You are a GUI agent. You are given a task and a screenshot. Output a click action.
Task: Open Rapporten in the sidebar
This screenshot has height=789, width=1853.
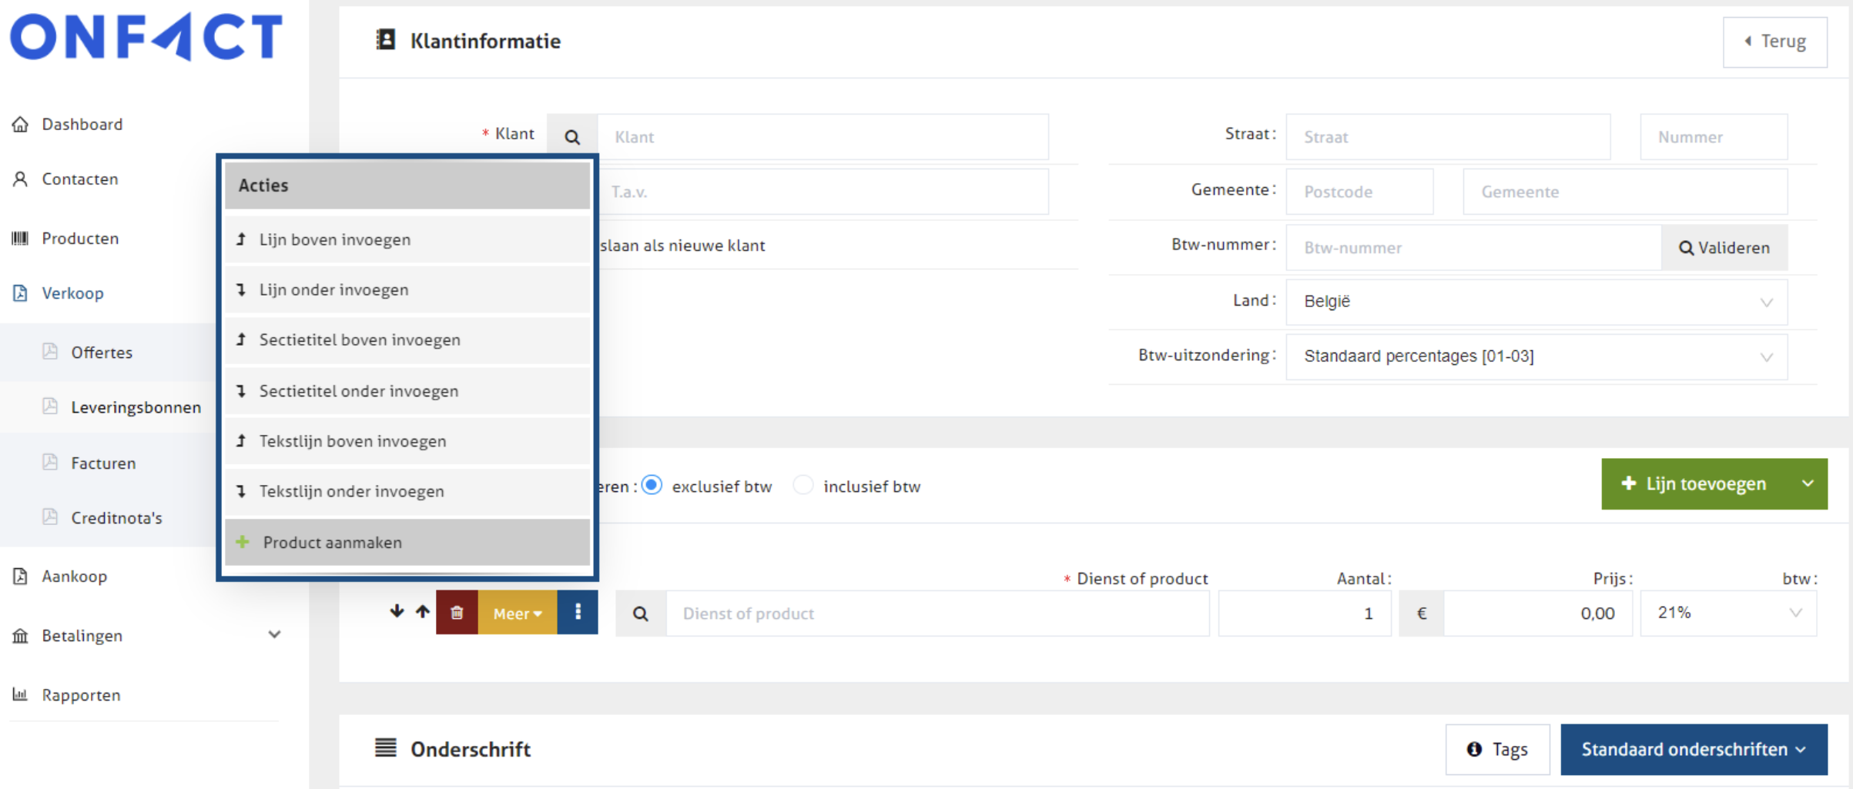(x=81, y=695)
